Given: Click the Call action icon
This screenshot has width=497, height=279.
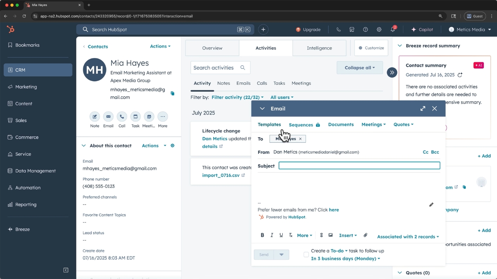Looking at the screenshot, I should click(x=122, y=117).
